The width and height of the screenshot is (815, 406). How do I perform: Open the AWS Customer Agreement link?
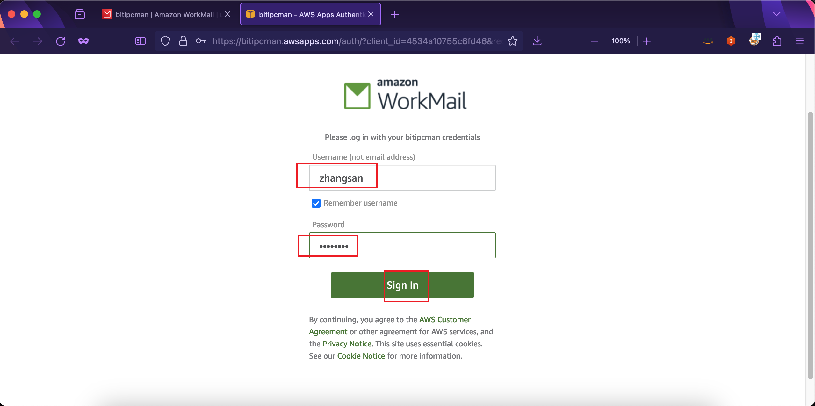click(x=390, y=326)
